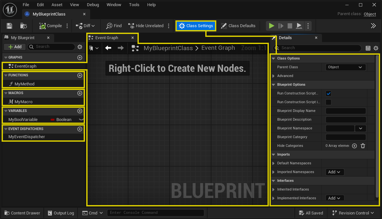Add a new function with plus icon
The height and width of the screenshot is (219, 382).
coord(80,75)
